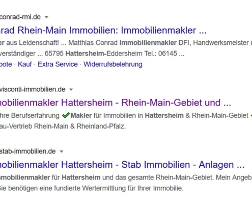Expand the options arrow beside conrad-rmi.de

(x=46, y=17)
